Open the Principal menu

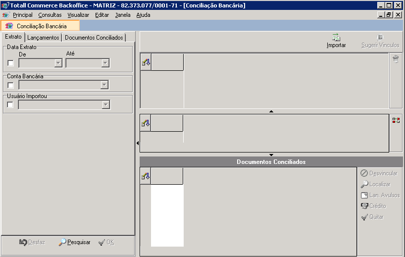(23, 15)
